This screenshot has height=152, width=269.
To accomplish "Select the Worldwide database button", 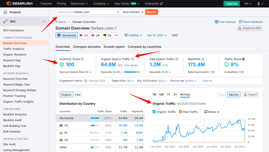I will point(67,35).
